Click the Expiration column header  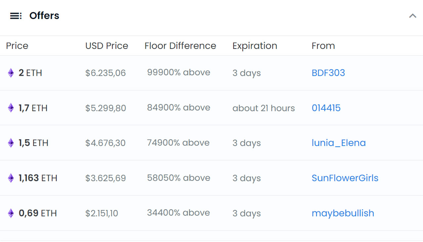click(x=254, y=46)
